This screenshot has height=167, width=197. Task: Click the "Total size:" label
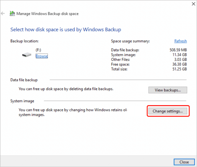tap(119, 69)
